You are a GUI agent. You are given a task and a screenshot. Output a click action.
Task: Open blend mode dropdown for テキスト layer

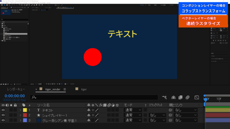coord(133,110)
